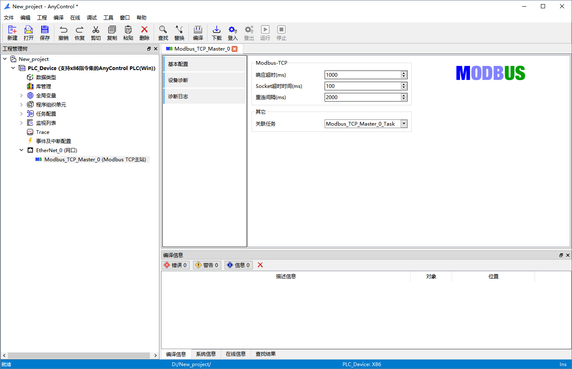Click the 新建 (New) toolbar icon

pyautogui.click(x=12, y=29)
